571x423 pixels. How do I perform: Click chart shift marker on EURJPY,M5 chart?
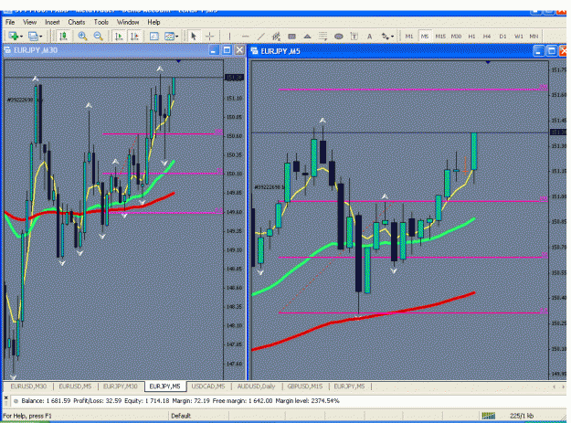tap(488, 62)
